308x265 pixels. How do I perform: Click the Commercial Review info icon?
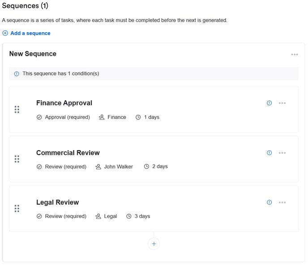[269, 152]
